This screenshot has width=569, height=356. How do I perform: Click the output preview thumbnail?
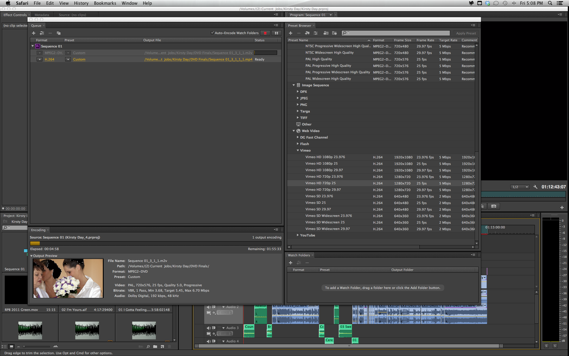click(68, 278)
